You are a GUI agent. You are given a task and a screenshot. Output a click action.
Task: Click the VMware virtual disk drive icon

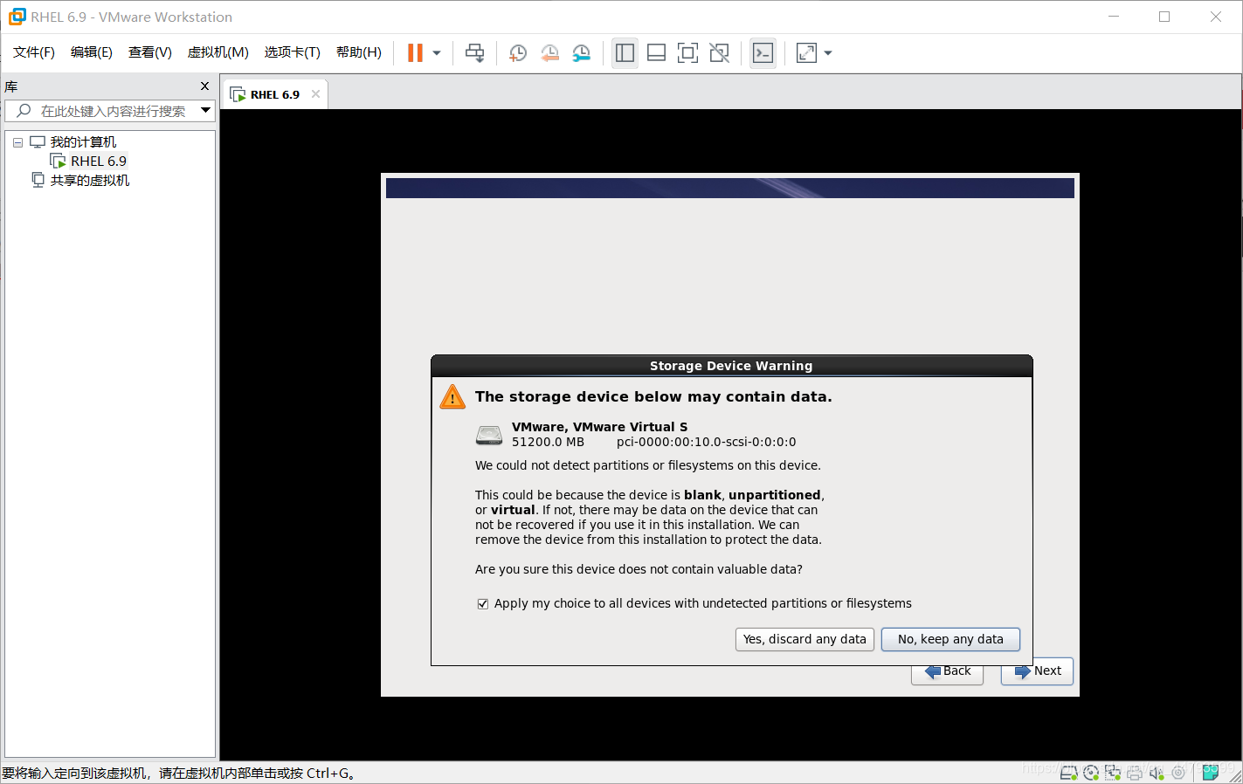pyautogui.click(x=489, y=435)
